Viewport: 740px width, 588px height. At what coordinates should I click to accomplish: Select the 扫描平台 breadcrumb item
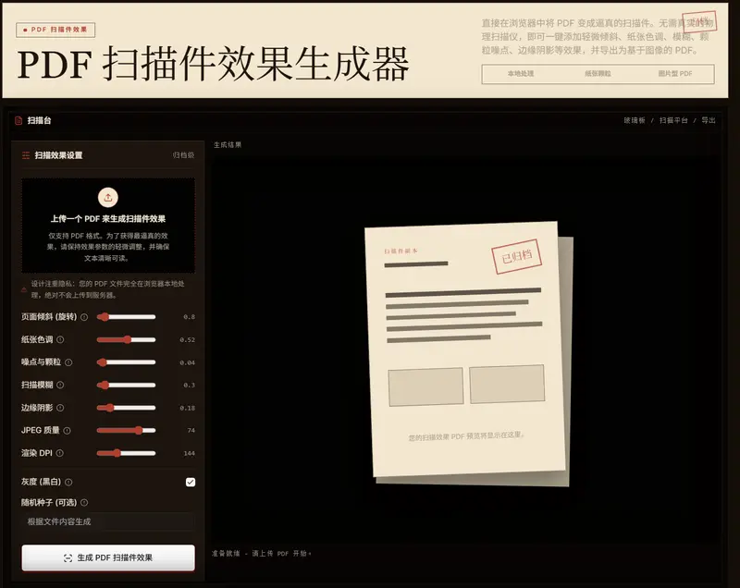673,121
